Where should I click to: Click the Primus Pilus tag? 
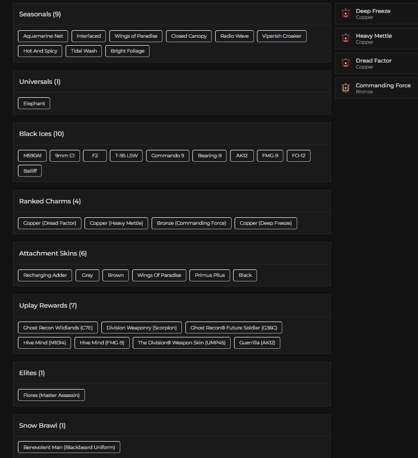tap(210, 275)
